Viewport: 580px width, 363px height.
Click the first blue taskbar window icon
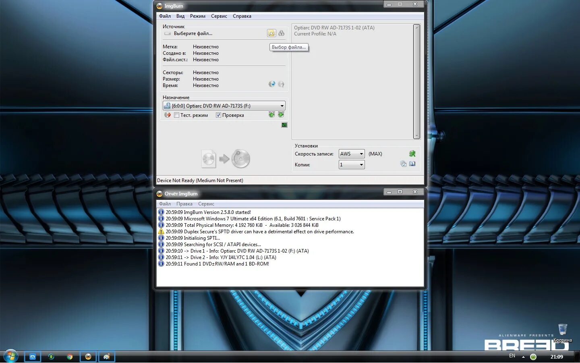pos(33,357)
